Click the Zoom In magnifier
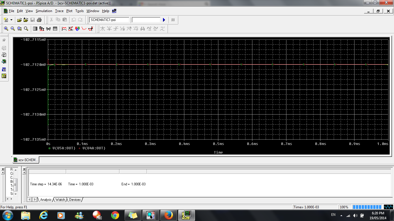394x221 pixels. (x=6, y=29)
